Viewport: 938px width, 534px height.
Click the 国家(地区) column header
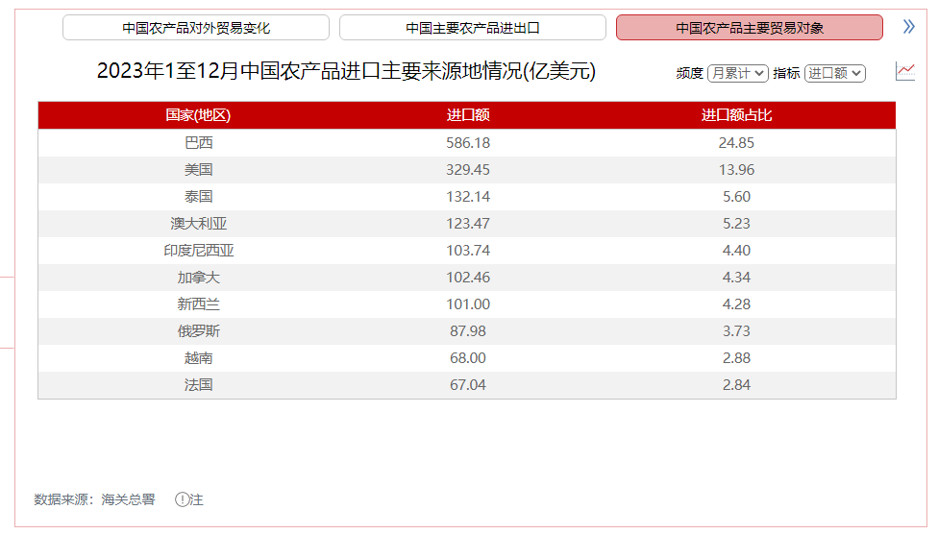198,115
